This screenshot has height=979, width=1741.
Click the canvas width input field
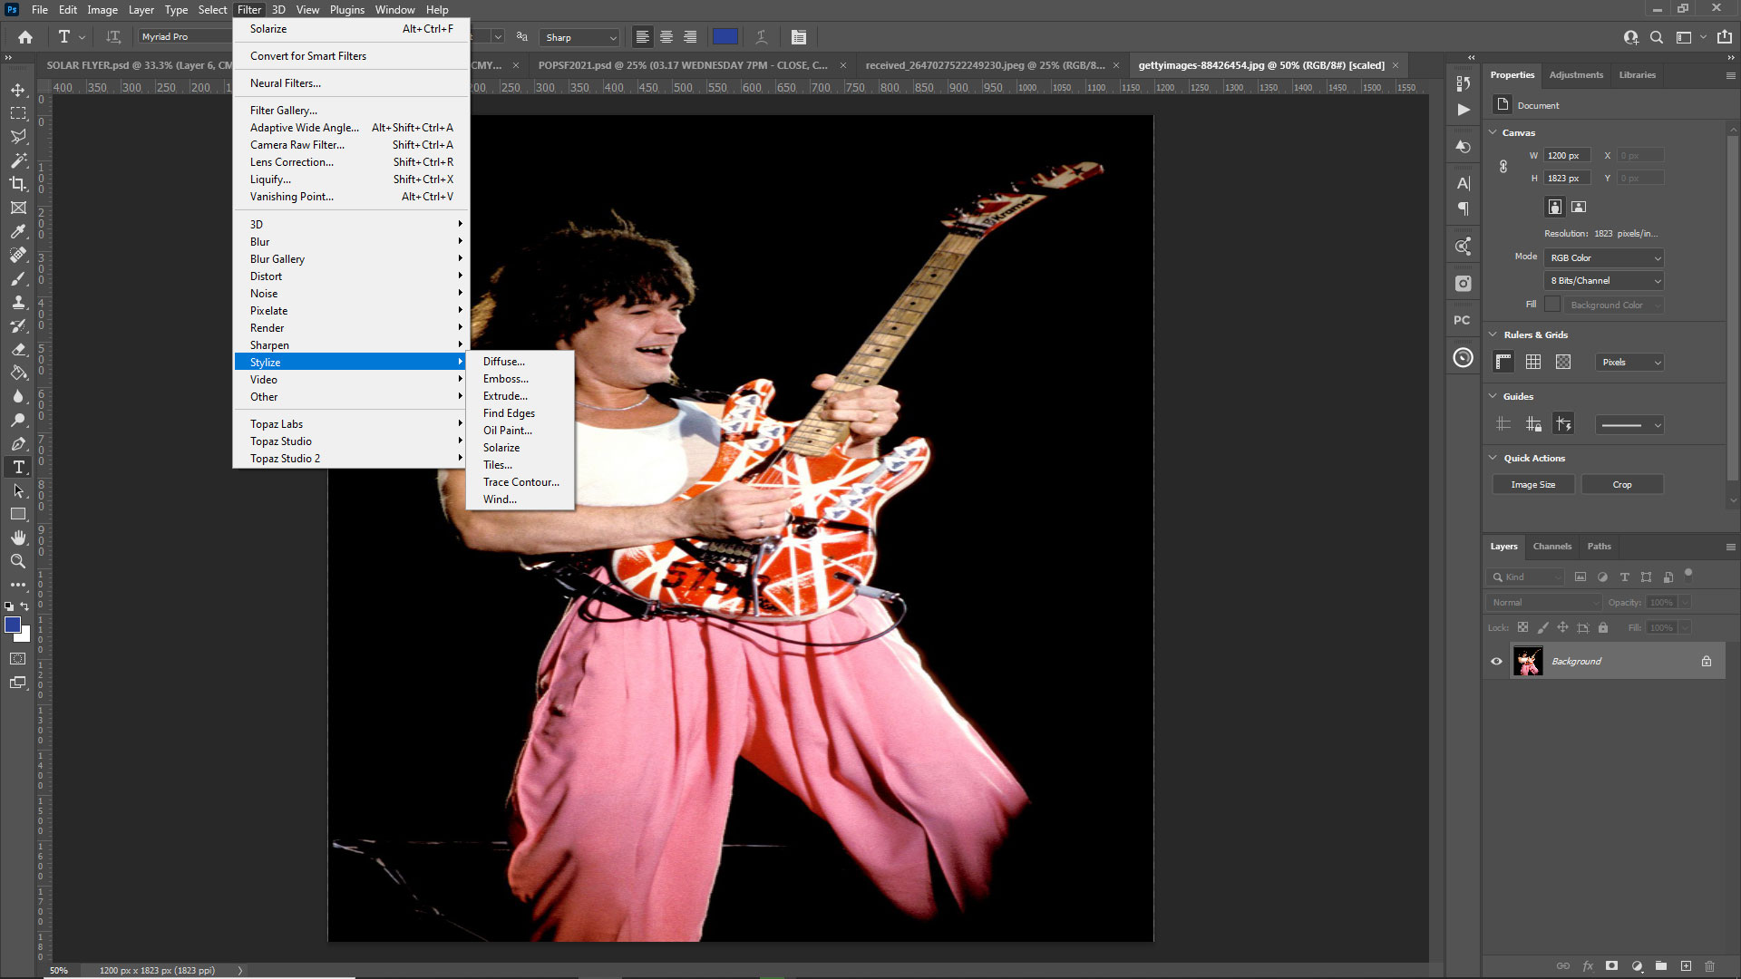point(1567,156)
